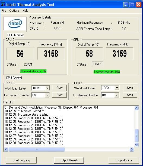Click the horizontal scroll left arrow

pyautogui.click(x=6, y=149)
